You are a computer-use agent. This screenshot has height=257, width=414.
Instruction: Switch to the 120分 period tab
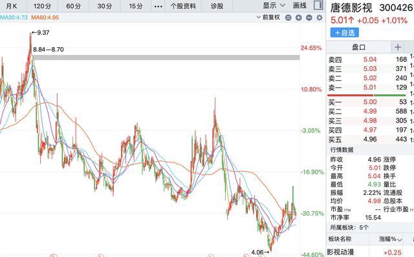[x=42, y=6]
